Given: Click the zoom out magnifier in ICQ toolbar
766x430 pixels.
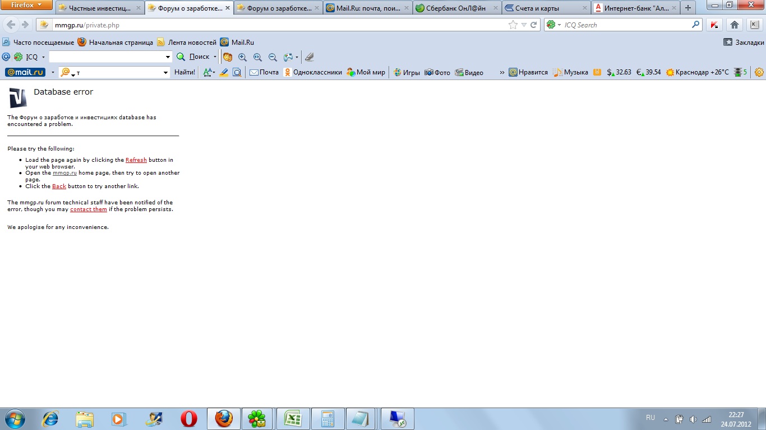Looking at the screenshot, I should coord(273,57).
